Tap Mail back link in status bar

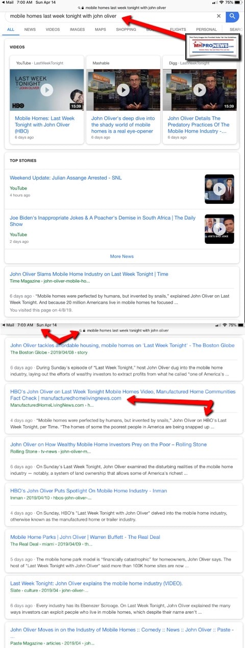tap(8, 3)
